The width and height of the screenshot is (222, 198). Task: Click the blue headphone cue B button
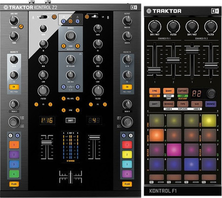pos(77,87)
